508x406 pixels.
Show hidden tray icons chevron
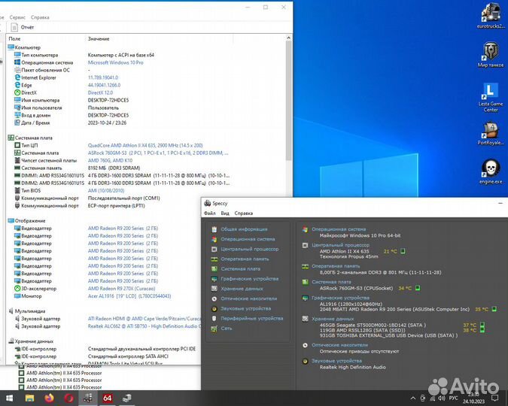(x=412, y=398)
